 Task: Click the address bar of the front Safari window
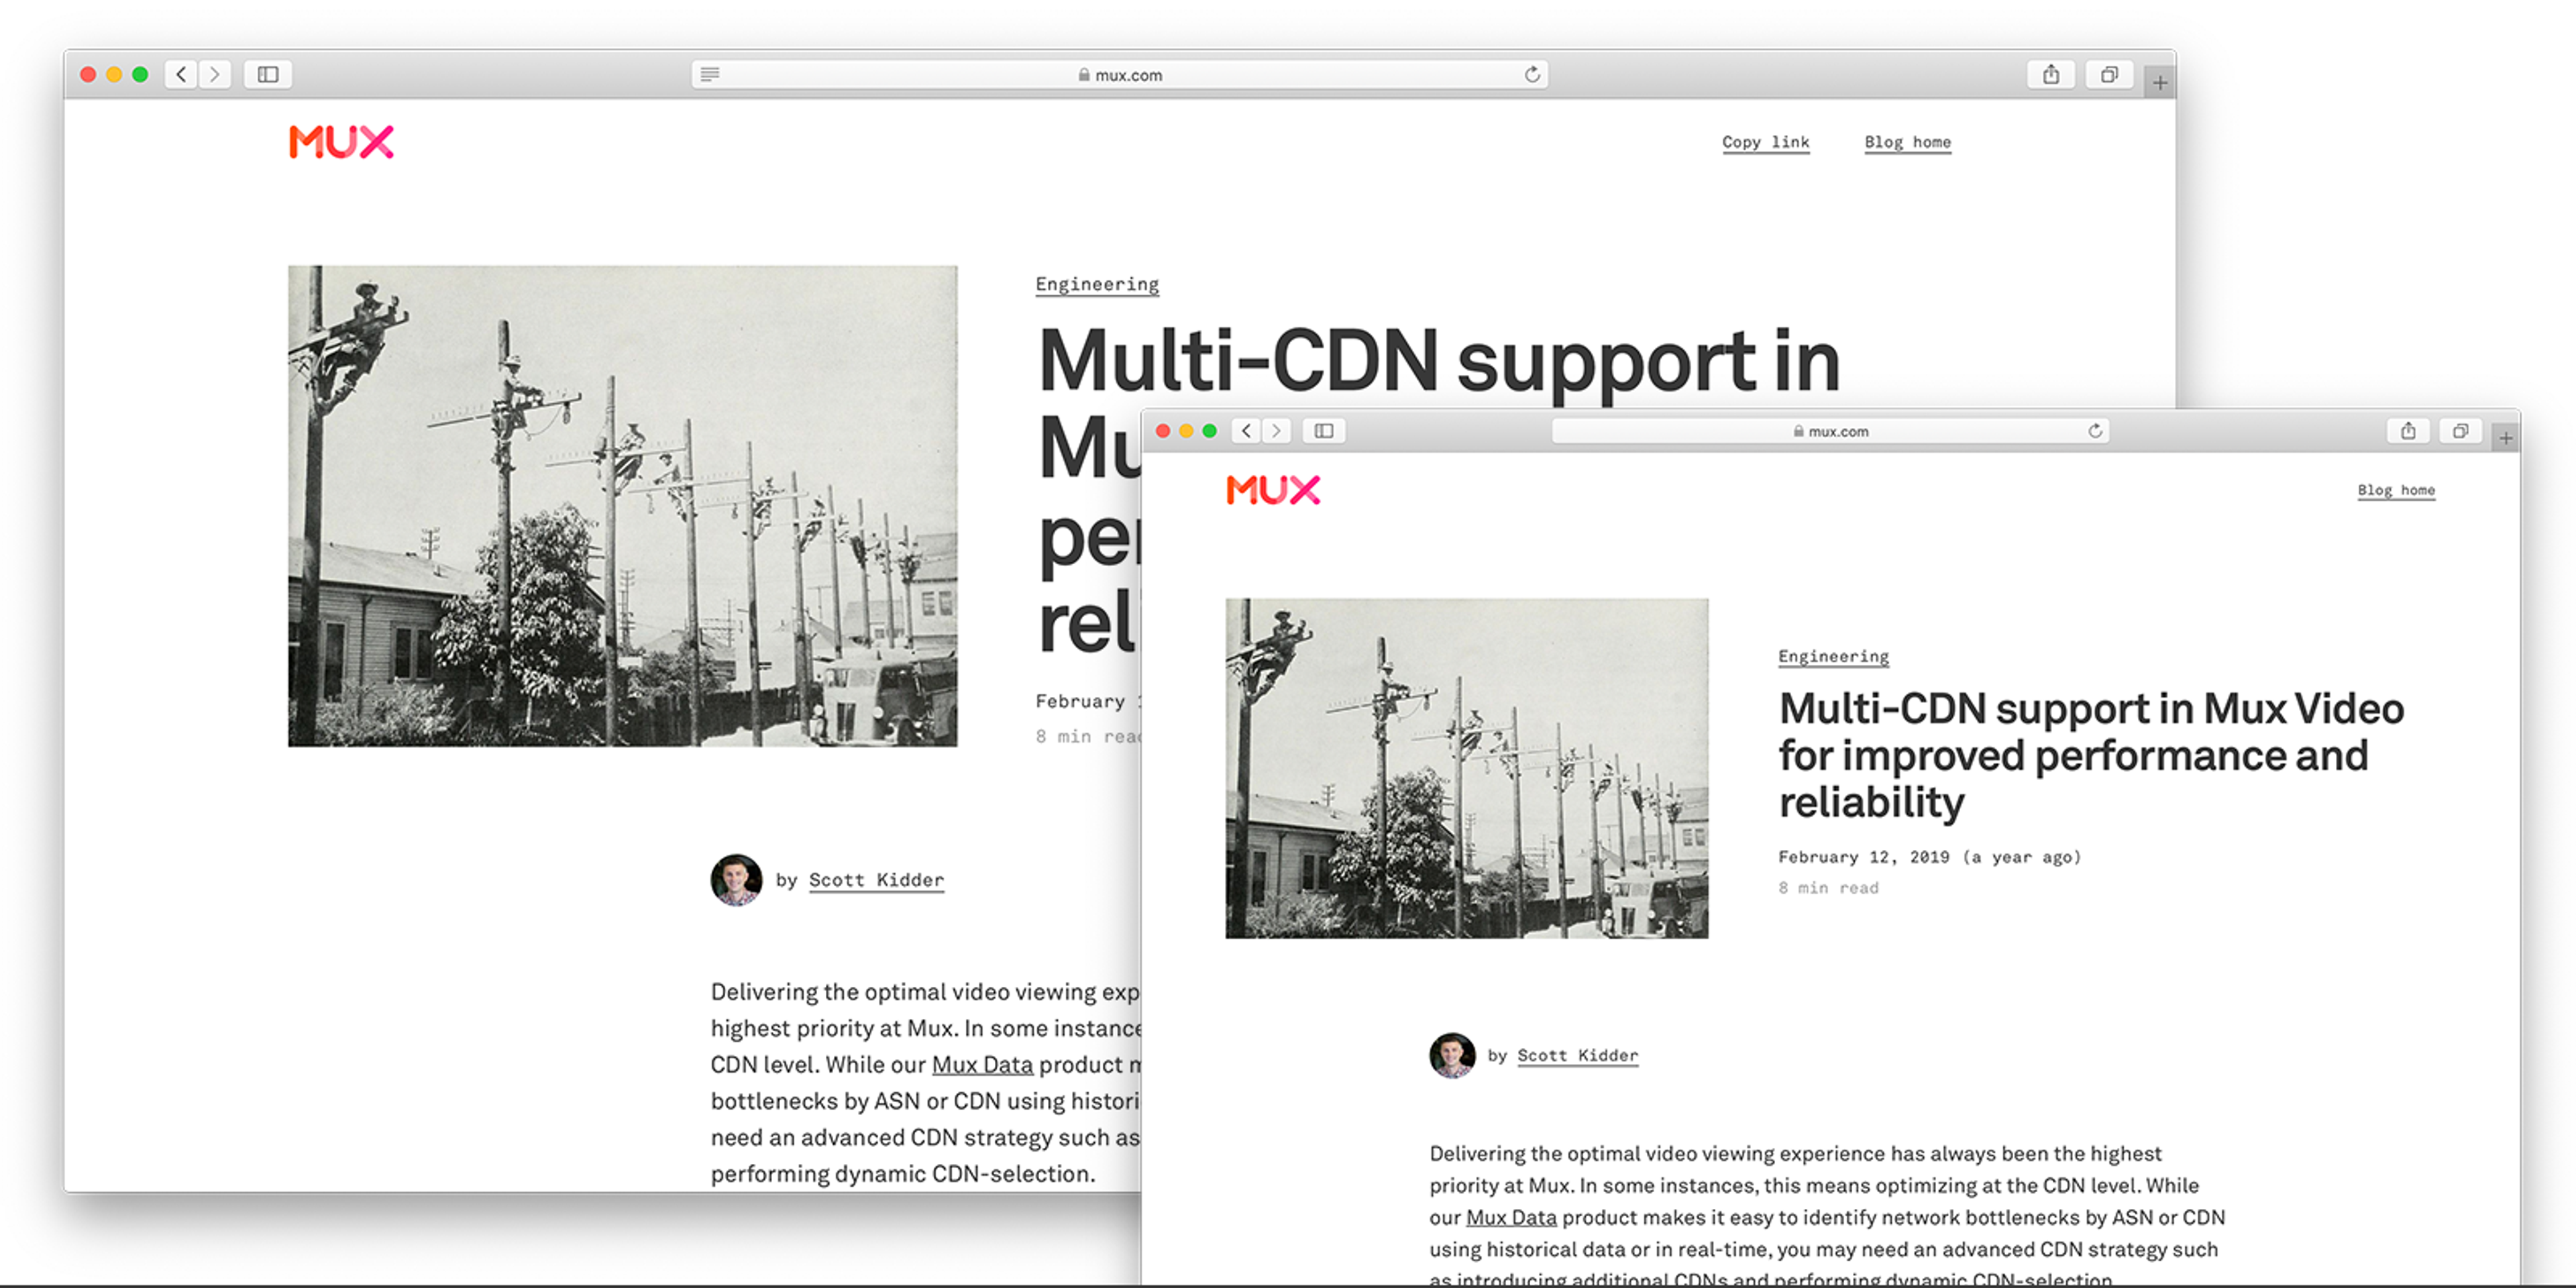click(1830, 431)
